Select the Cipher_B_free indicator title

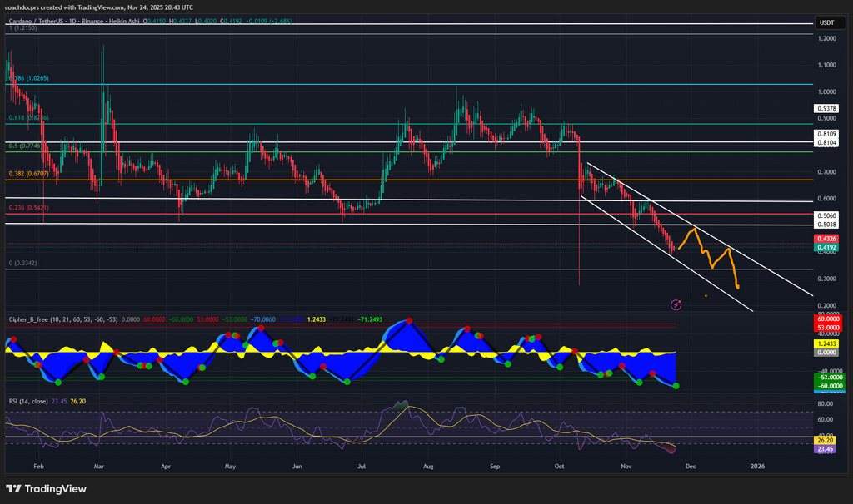click(x=37, y=318)
